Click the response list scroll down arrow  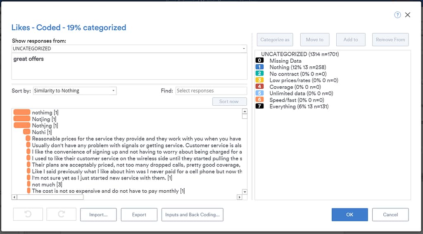tap(245, 192)
